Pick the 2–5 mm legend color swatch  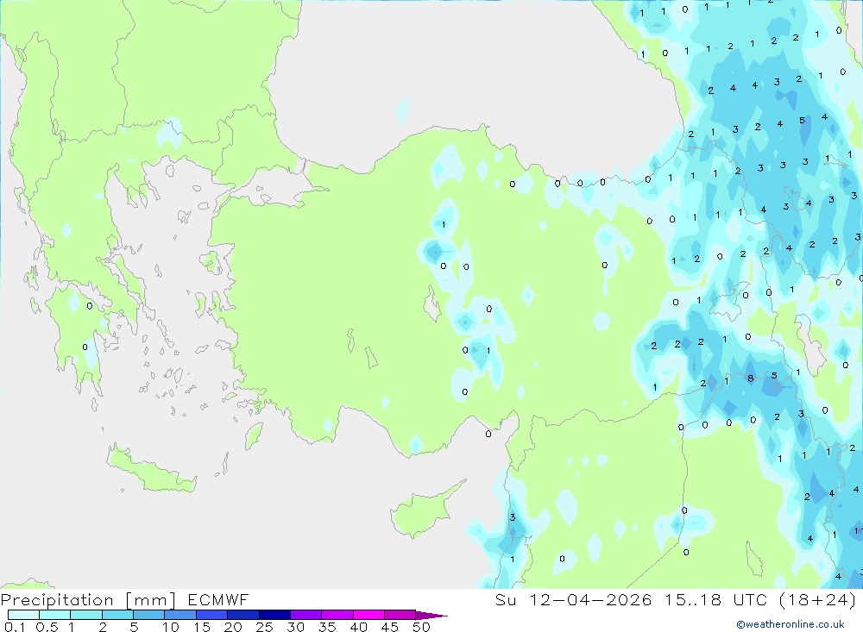[117, 615]
